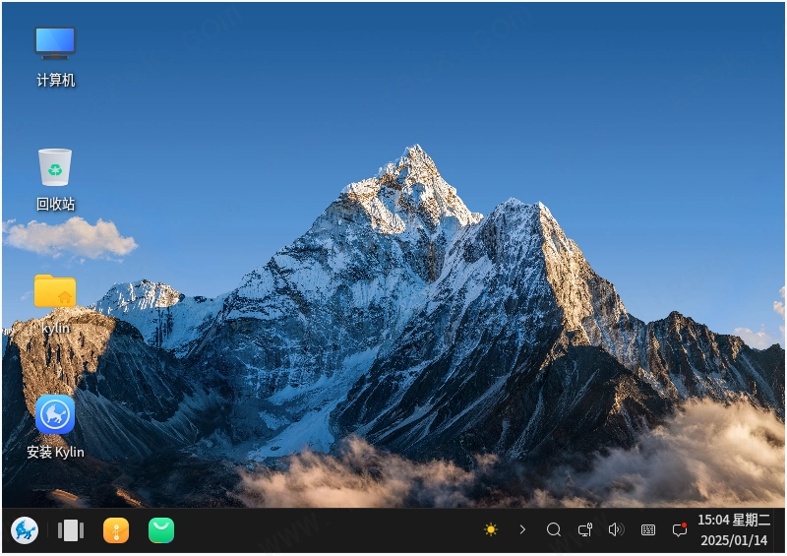Launch the green software store icon

tap(161, 530)
